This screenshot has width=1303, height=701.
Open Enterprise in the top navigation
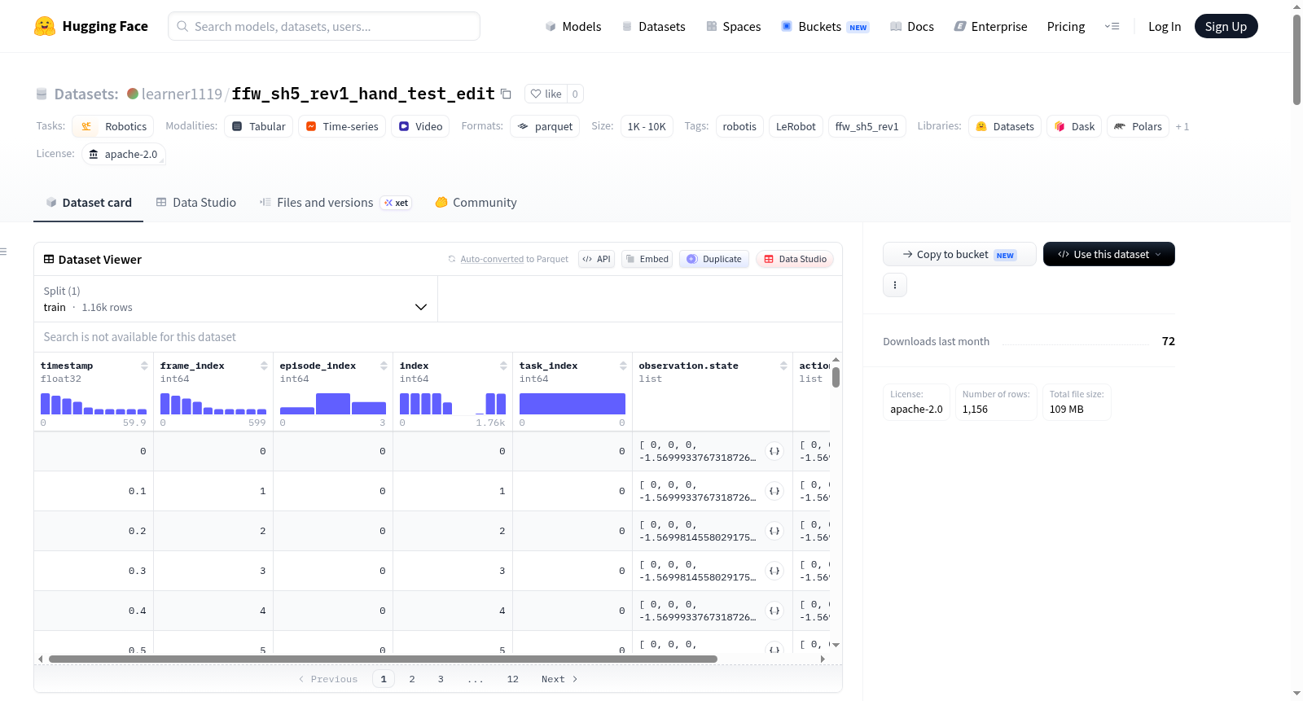[991, 26]
